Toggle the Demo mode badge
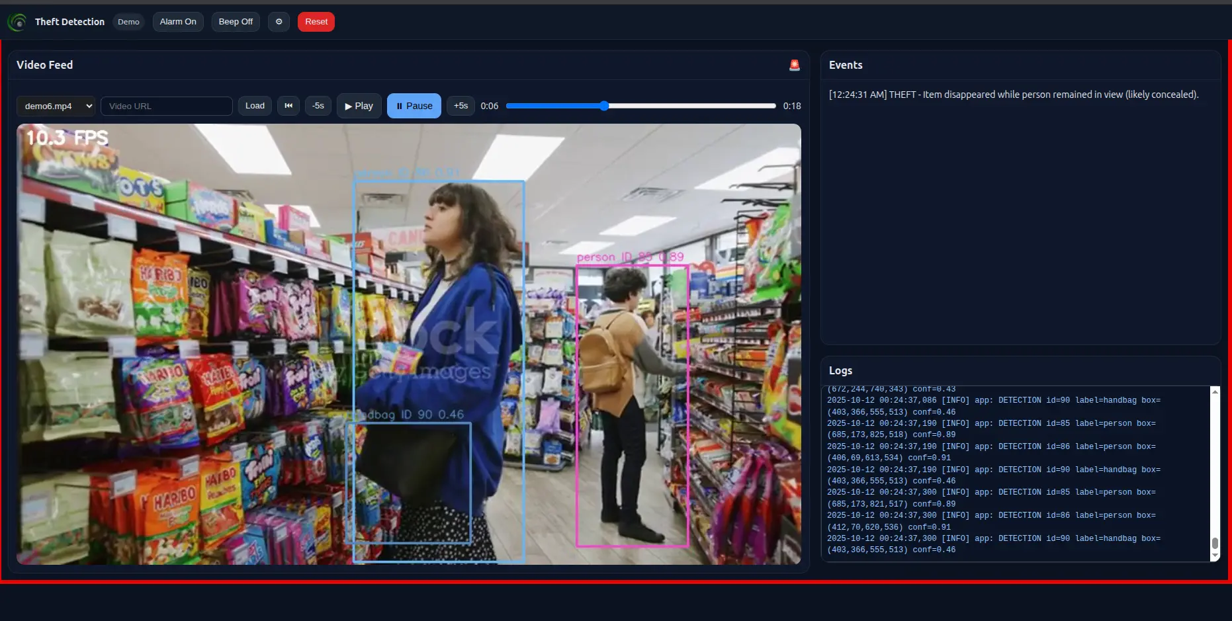1232x621 pixels. (128, 22)
